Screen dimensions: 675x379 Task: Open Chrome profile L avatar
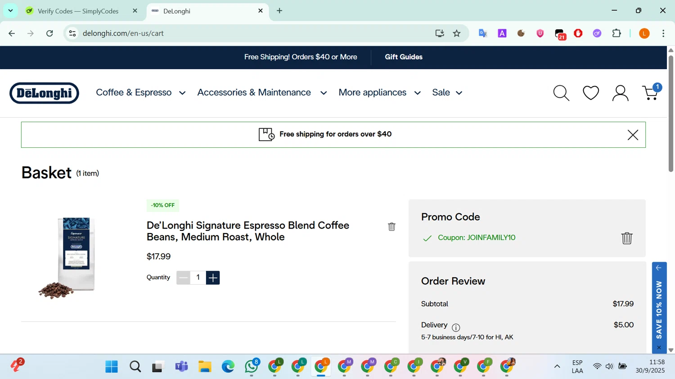point(644,33)
